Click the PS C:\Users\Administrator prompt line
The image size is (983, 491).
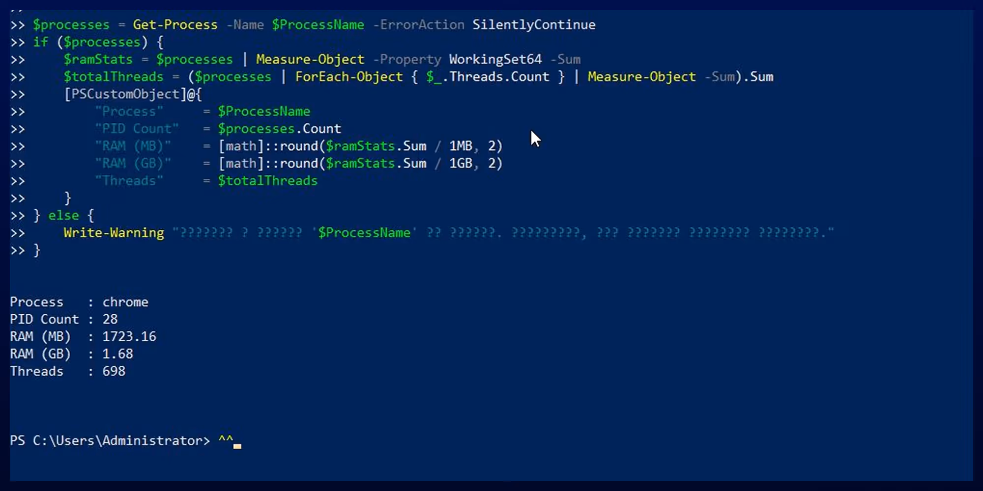[x=125, y=440]
